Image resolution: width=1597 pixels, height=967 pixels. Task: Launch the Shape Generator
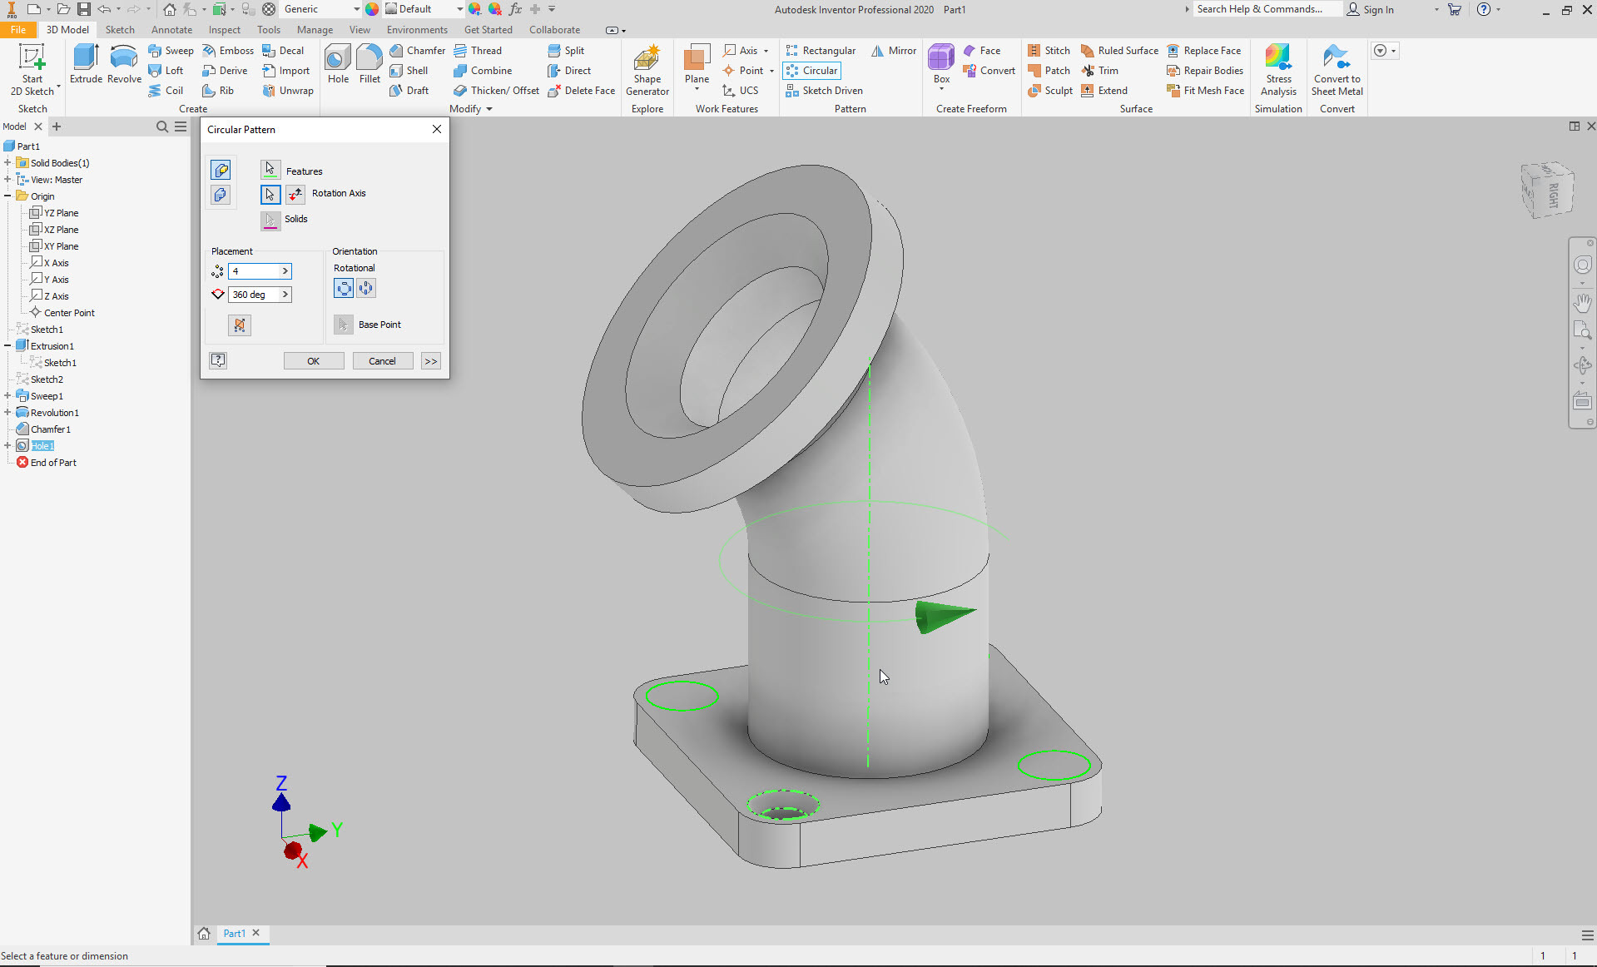(x=647, y=70)
